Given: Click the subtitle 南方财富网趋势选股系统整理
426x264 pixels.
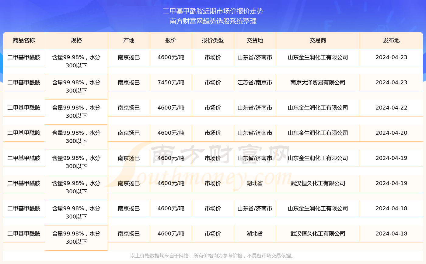Looking at the screenshot, I should [x=213, y=21].
